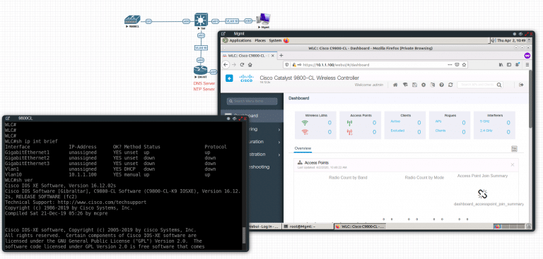The image size is (543, 259).
Task: Open the Places menu
Action: [x=260, y=40]
